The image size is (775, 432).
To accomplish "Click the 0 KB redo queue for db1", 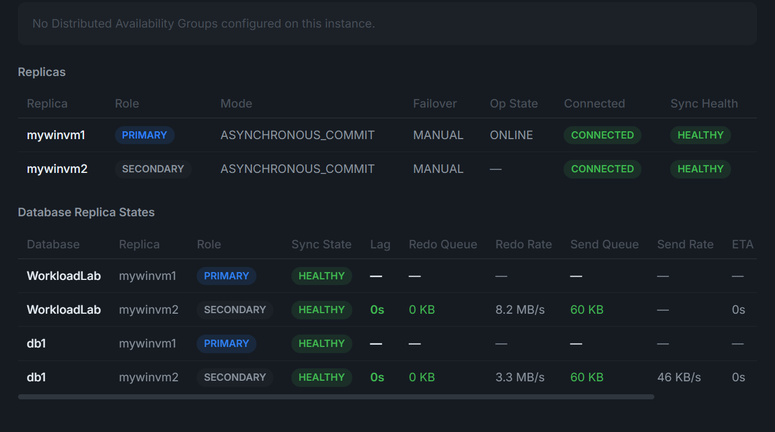I will [x=422, y=377].
